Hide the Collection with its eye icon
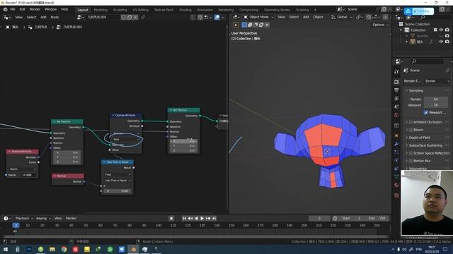Screen dimensions: 453x254 [x=441, y=30]
